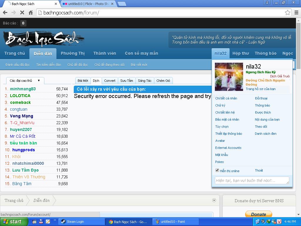The height and width of the screenshot is (226, 301).
Task: Click the browser back arrow
Action: (x=5, y=13)
